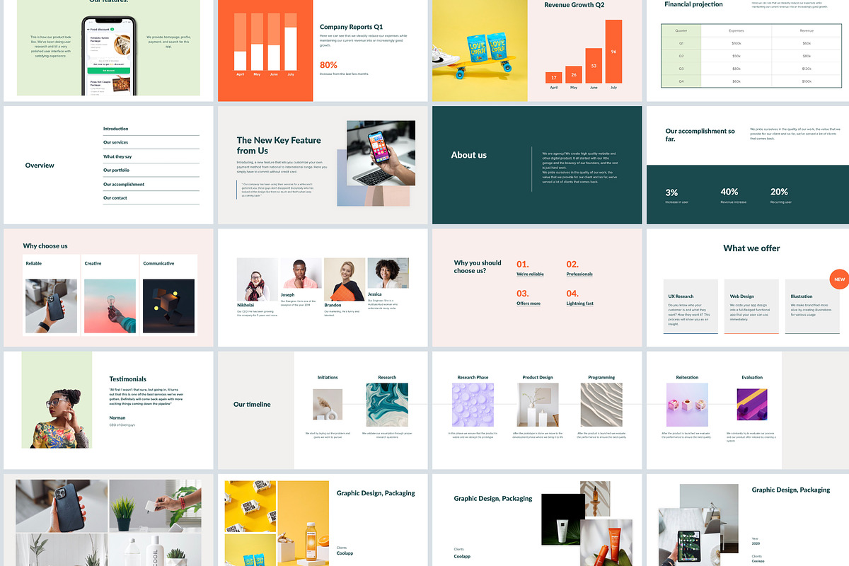
Task: Click the 'Our timeline' title
Action: [x=252, y=405]
